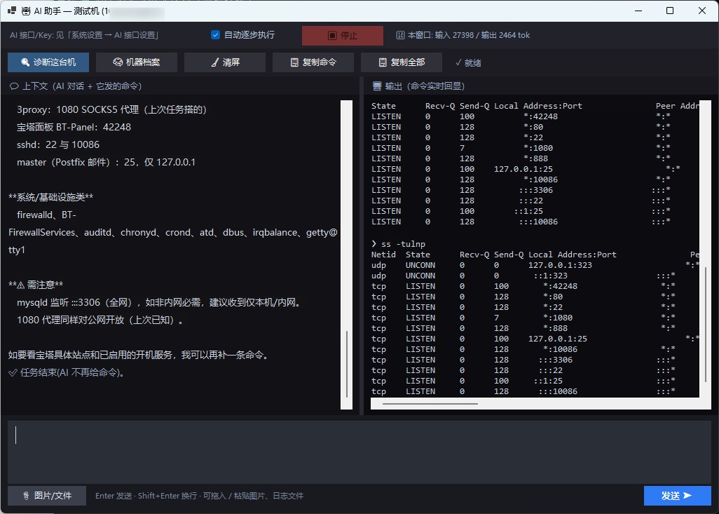
Task: Click the 'sshd: 22 与 10086' line
Action: 58,144
